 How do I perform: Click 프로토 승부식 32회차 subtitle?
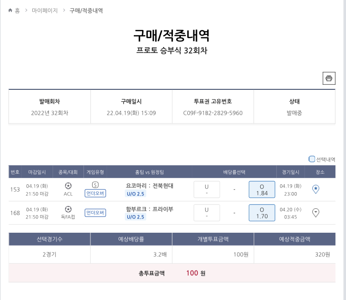172,51
